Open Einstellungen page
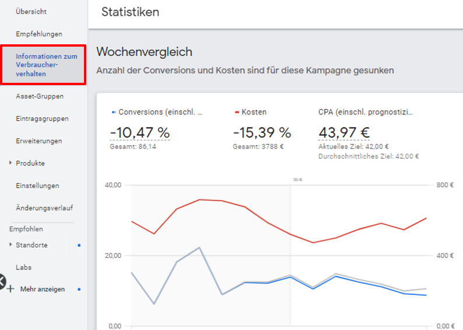Viewport: 463px width, 330px height. (x=37, y=185)
